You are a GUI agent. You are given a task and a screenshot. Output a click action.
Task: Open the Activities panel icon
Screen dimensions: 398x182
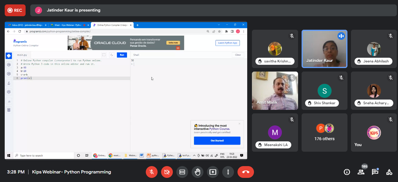pos(389,172)
